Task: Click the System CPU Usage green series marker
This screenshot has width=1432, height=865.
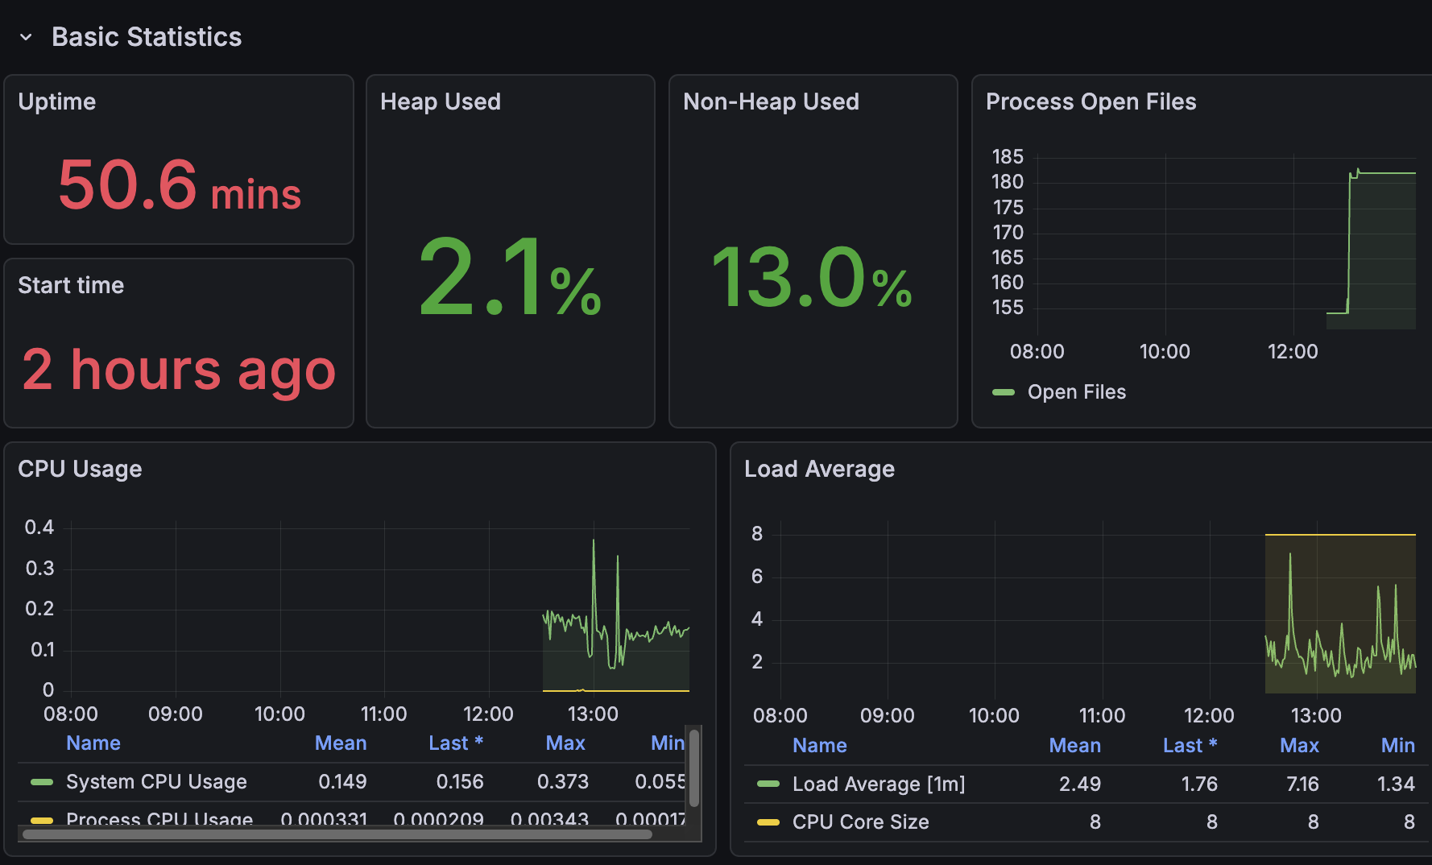Action: (x=42, y=782)
